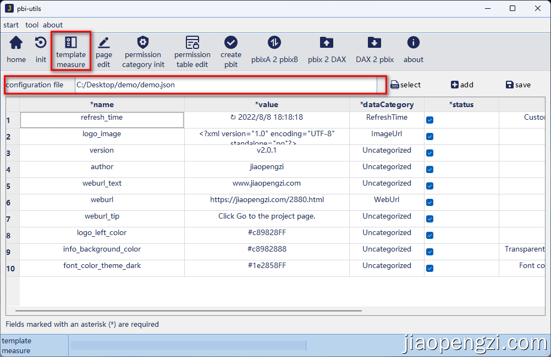The image size is (551, 357).
Task: Toggle status checkbox for font_color_theme_dark row
Action: click(430, 268)
